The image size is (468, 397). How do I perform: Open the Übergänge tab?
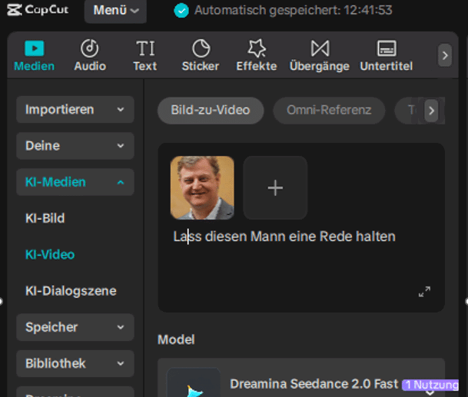tap(320, 56)
